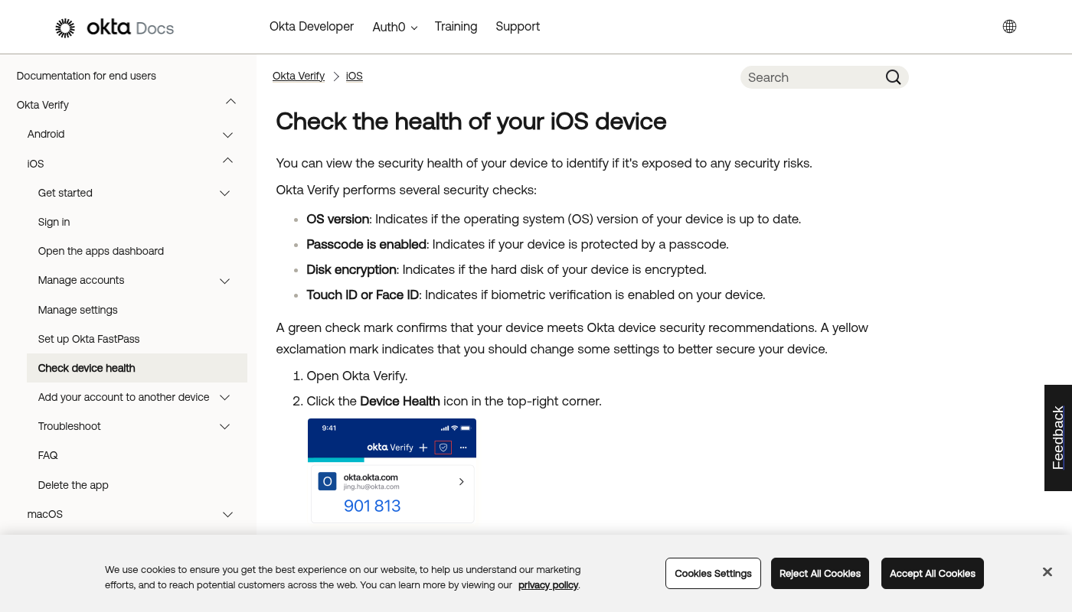
Task: Expand the Troubleshoot chevron
Action: (225, 427)
